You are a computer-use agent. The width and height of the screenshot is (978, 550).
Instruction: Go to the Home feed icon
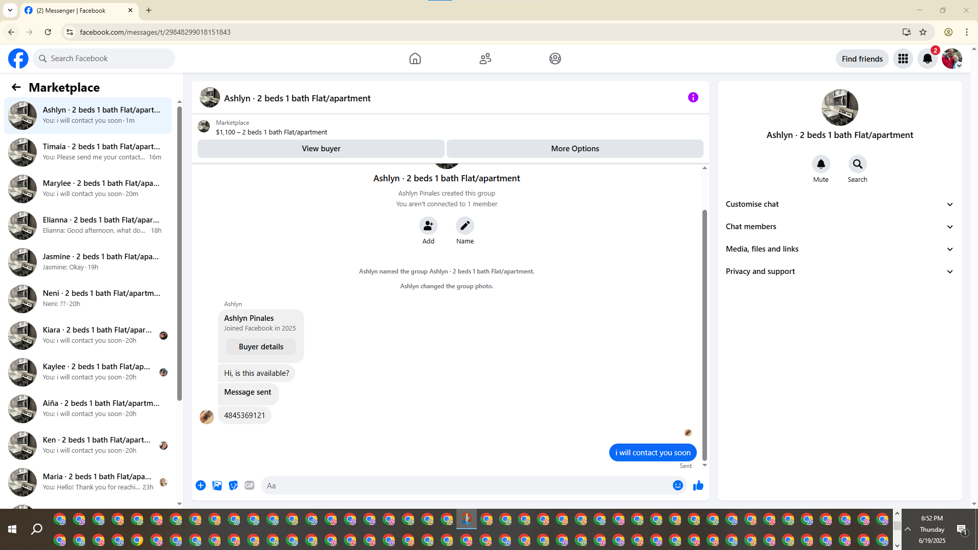[x=415, y=59]
